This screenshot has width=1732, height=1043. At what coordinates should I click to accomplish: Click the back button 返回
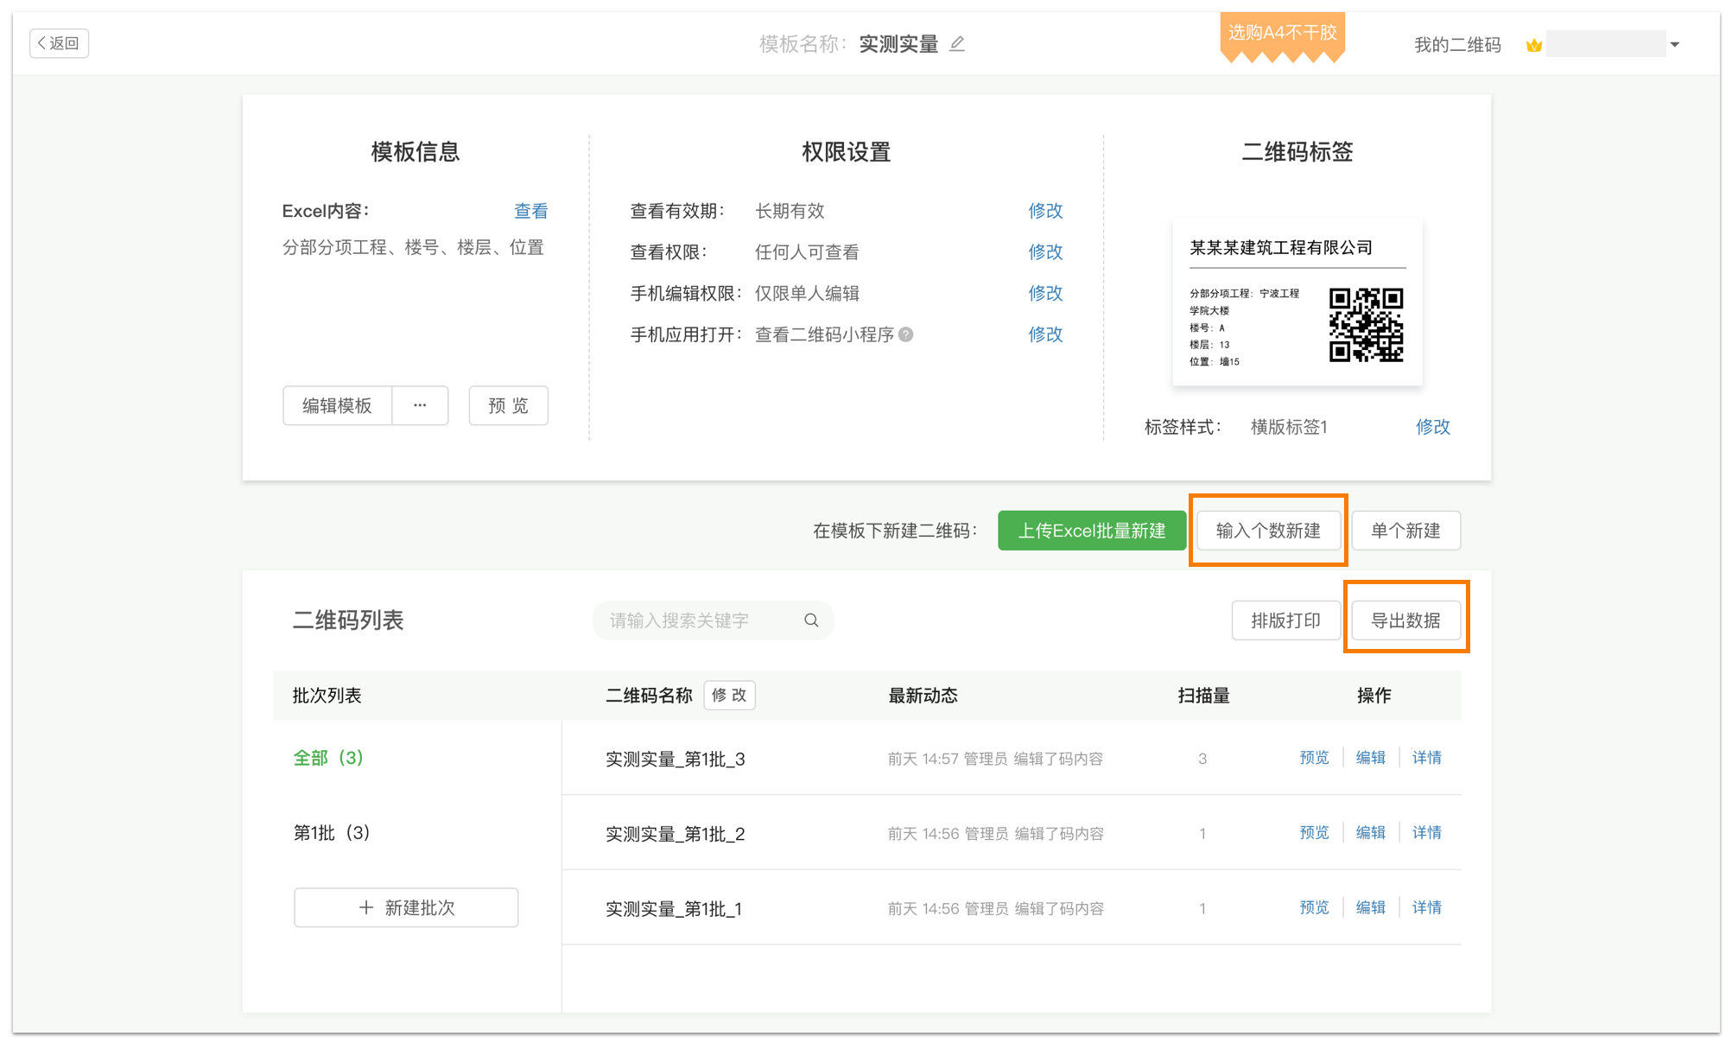(59, 43)
